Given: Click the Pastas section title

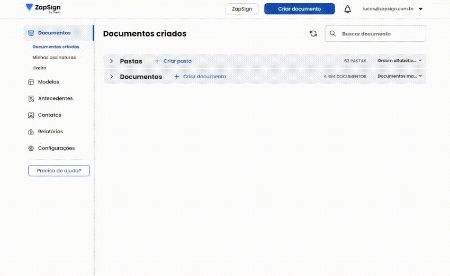Looking at the screenshot, I should click(131, 61).
